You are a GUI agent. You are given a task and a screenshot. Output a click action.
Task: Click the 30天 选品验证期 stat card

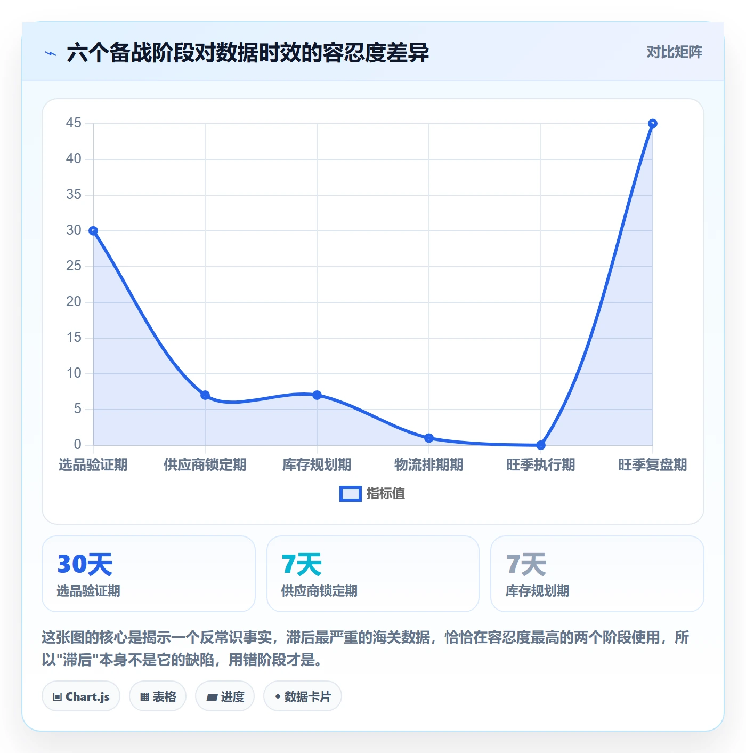click(149, 574)
